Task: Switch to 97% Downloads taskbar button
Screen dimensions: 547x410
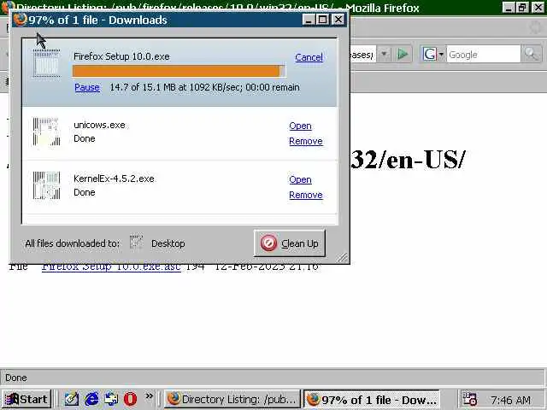Action: click(372, 400)
